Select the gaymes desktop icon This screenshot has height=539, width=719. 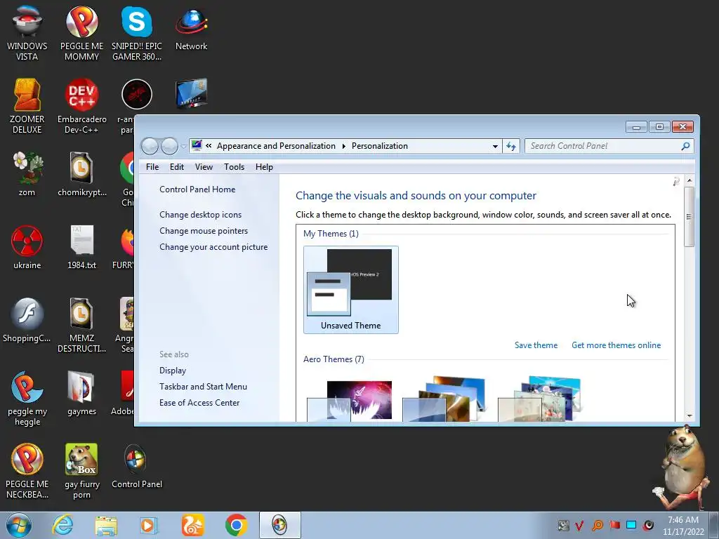click(81, 393)
